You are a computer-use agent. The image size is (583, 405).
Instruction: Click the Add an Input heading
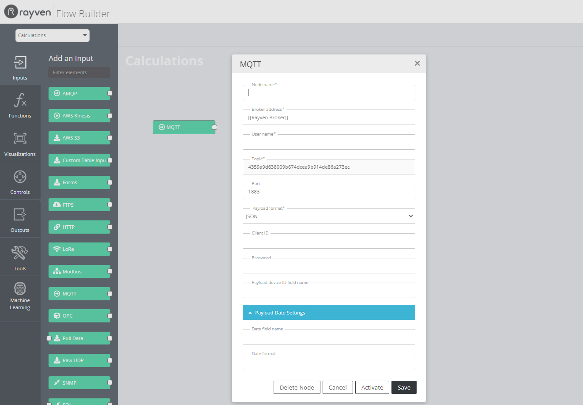(71, 58)
